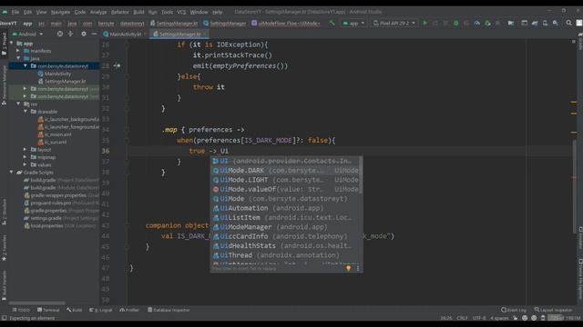Click the Project panel horizontal scrollbar

click(37, 302)
